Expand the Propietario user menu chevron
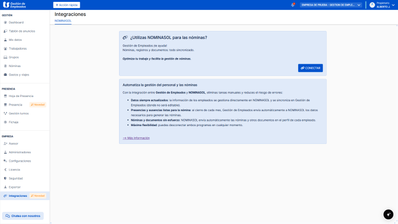398x224 pixels. coord(393,5)
